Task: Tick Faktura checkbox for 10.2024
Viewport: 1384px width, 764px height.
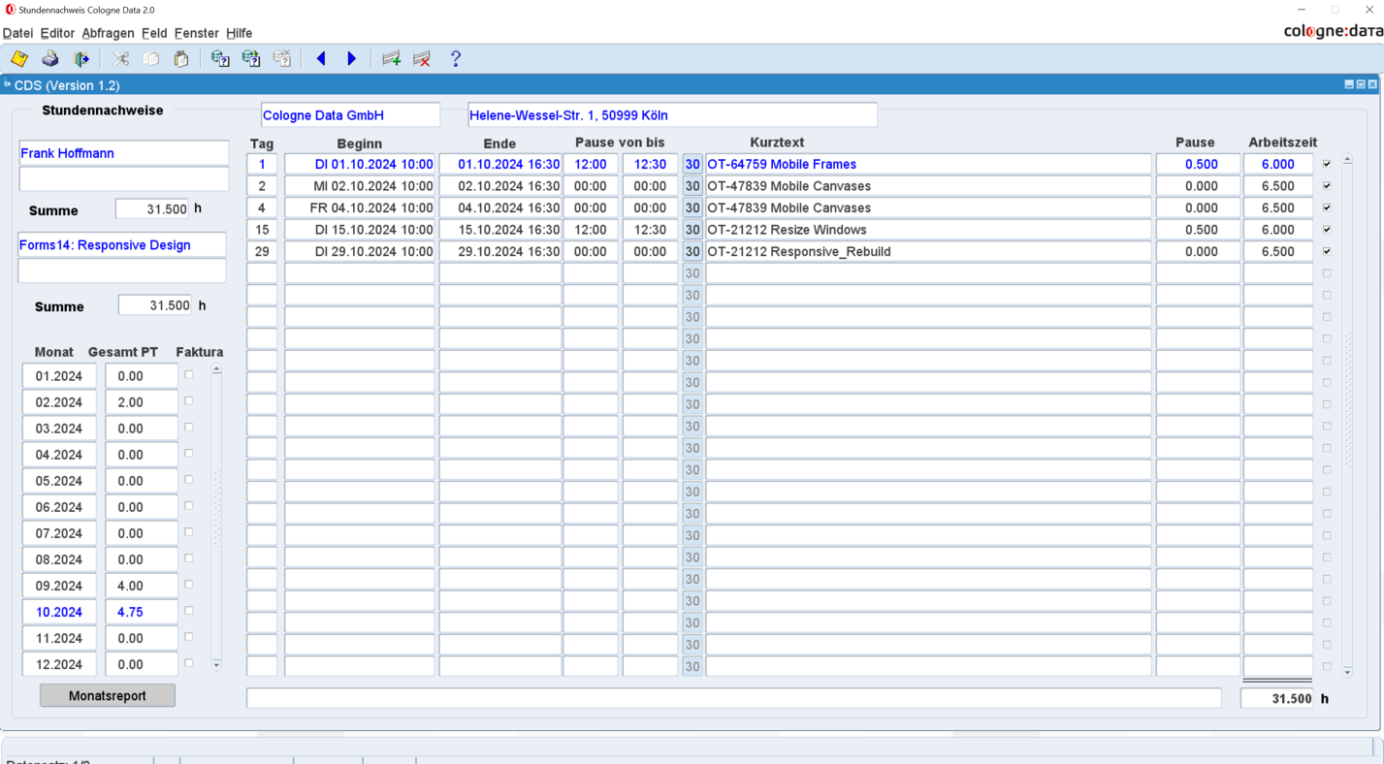Action: coord(189,611)
